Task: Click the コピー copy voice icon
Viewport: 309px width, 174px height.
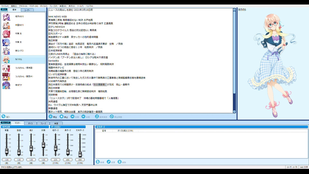Action: click(3, 116)
